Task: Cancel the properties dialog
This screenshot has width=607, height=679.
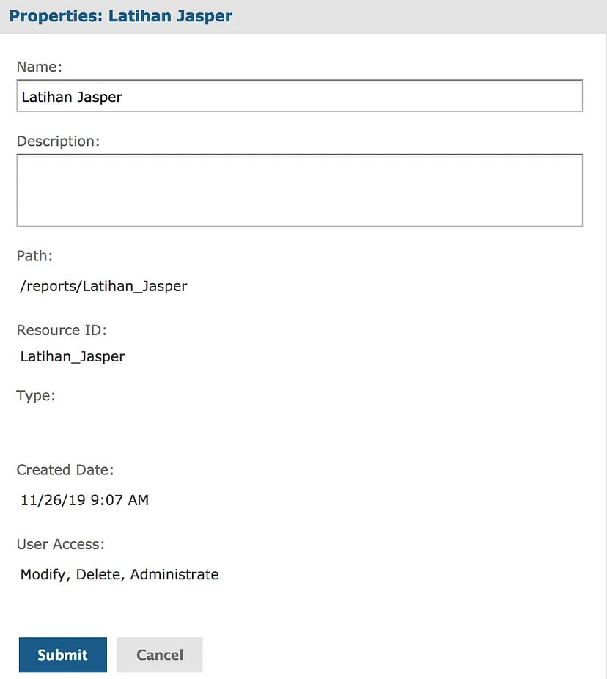Action: click(160, 654)
